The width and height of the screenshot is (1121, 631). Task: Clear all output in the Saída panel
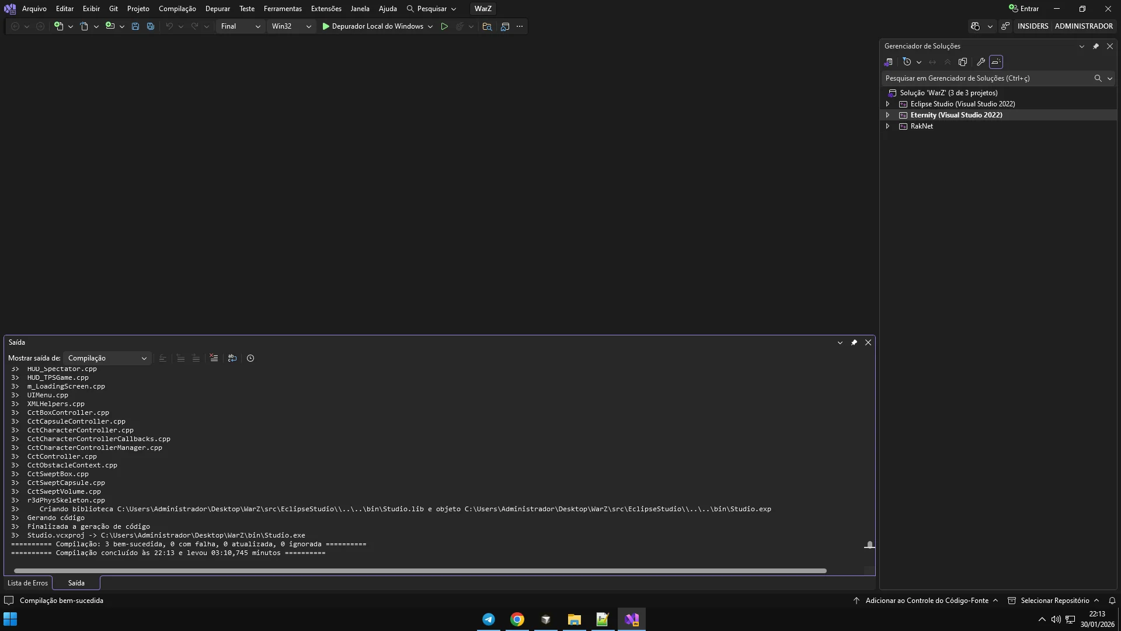(214, 358)
